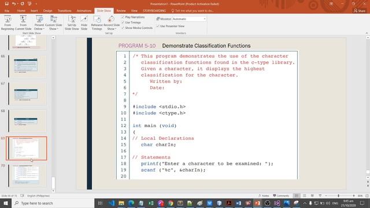
Task: Open the File tab
Action: coord(7,11)
